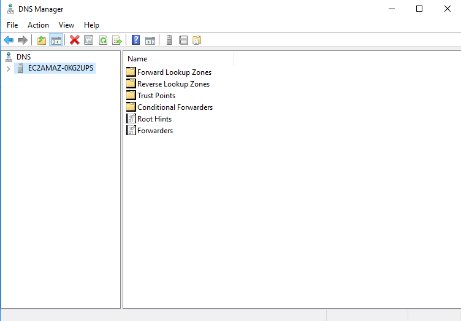Select the Root Hints item
The width and height of the screenshot is (461, 321).
[x=154, y=119]
